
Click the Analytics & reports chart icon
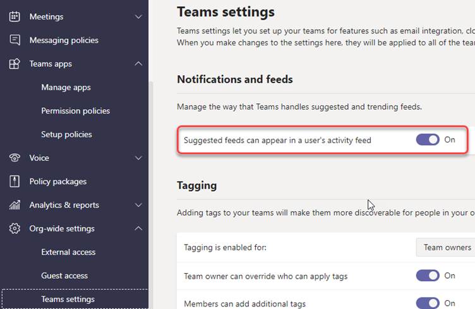[15, 205]
